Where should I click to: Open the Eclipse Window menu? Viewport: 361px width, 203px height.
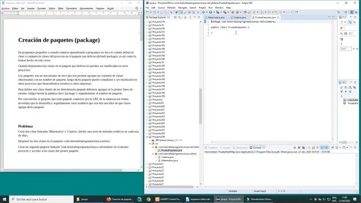click(219, 7)
